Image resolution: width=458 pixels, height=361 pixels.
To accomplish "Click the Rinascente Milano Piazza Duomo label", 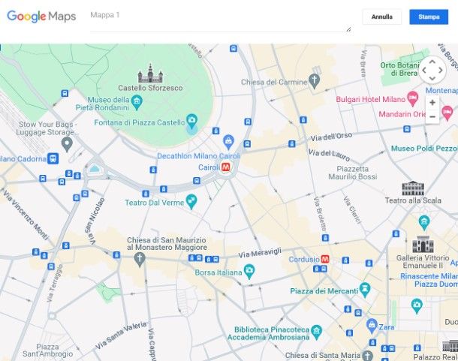I will pyautogui.click(x=429, y=280).
